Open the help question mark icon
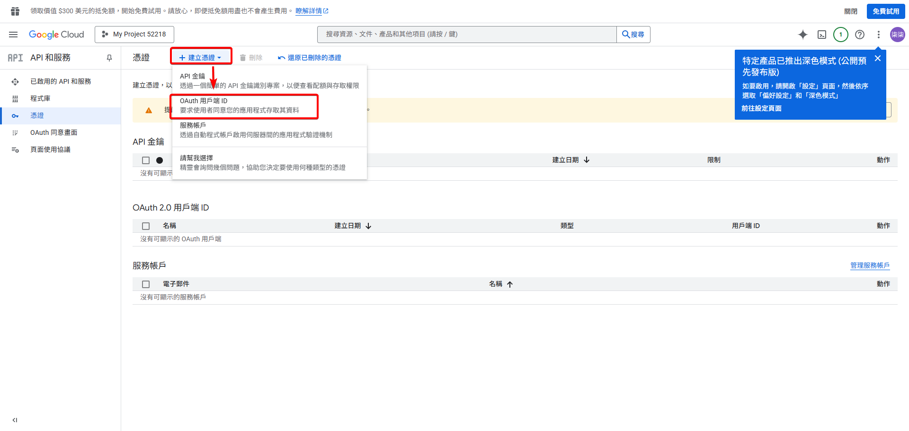The width and height of the screenshot is (909, 431). [859, 34]
